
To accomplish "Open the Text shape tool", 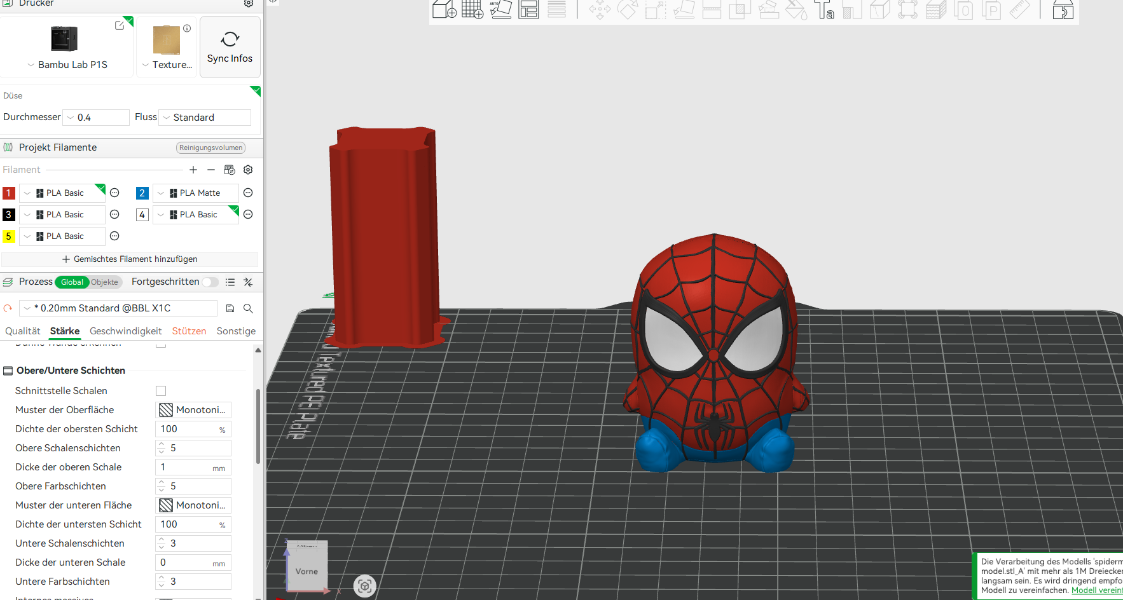I will tap(825, 9).
